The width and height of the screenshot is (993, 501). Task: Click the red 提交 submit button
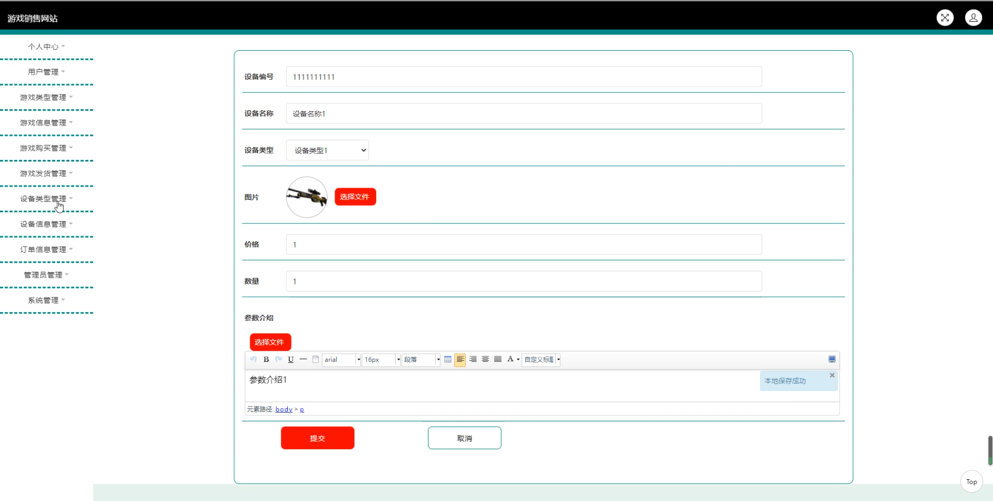[x=318, y=438]
